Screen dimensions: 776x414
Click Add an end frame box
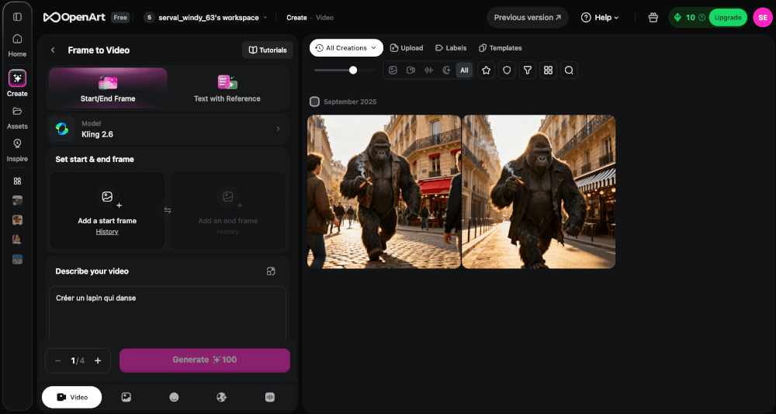(228, 210)
